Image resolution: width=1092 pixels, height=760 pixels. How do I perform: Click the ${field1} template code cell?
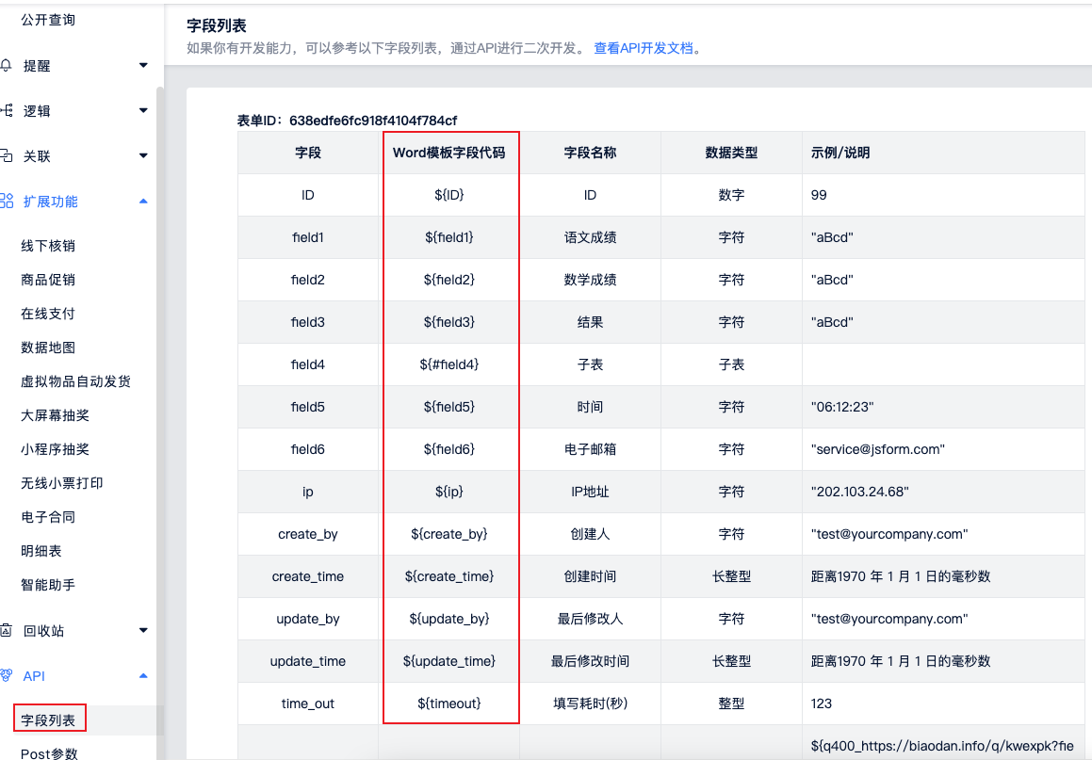click(449, 237)
